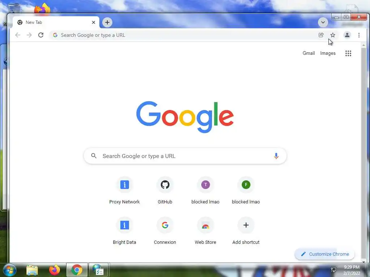Open the GitHub shortcut tile
This screenshot has height=277, width=370.
coord(165,190)
